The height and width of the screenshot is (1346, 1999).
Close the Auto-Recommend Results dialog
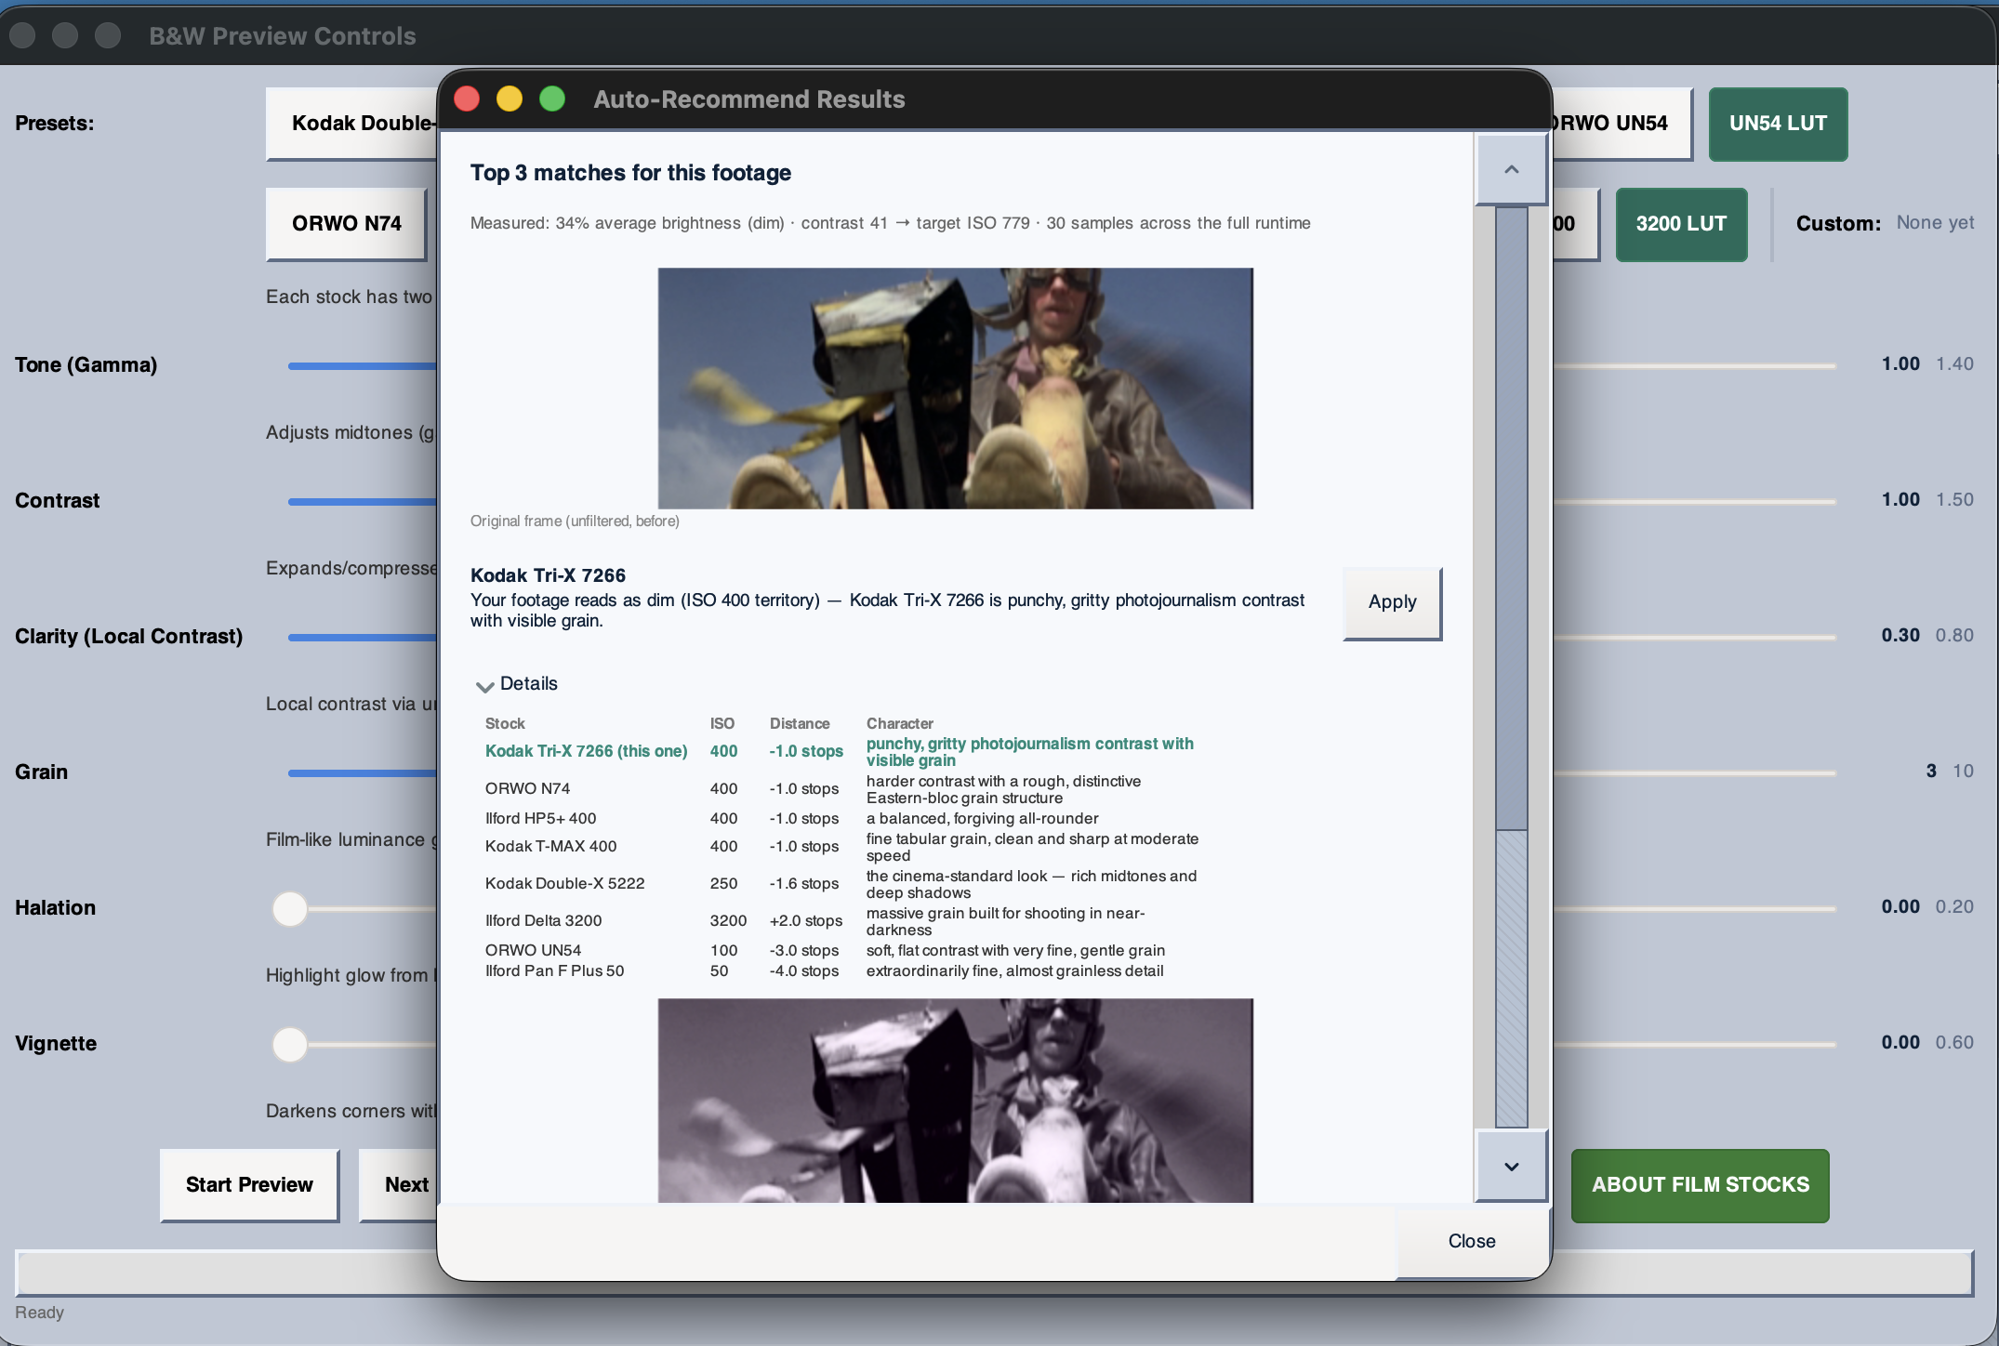click(x=1472, y=1241)
